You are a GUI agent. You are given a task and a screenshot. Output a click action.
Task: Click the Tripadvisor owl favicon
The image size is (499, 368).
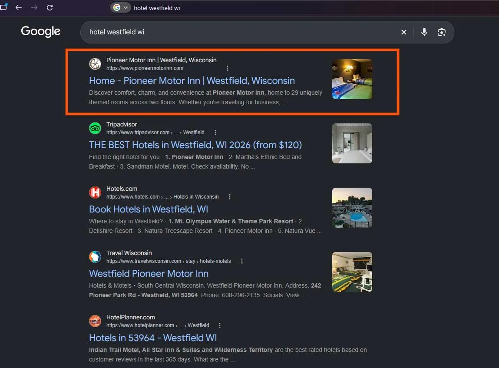[95, 128]
